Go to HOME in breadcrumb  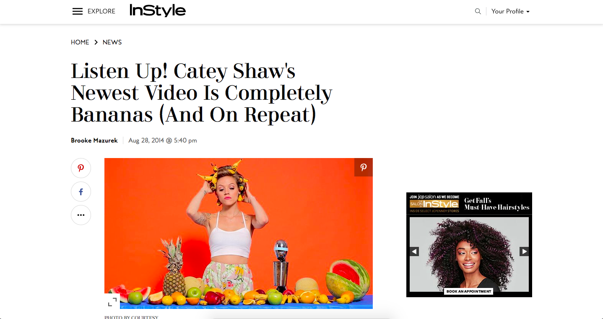click(80, 42)
